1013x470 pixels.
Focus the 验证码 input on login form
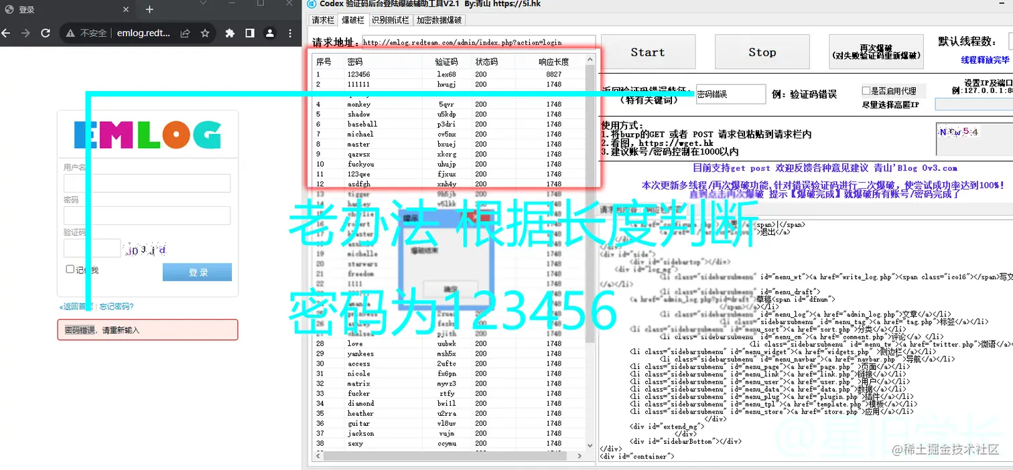coord(92,248)
